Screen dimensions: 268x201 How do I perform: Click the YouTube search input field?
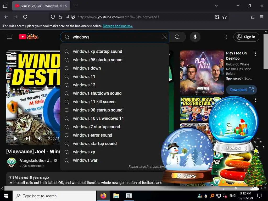(x=115, y=37)
